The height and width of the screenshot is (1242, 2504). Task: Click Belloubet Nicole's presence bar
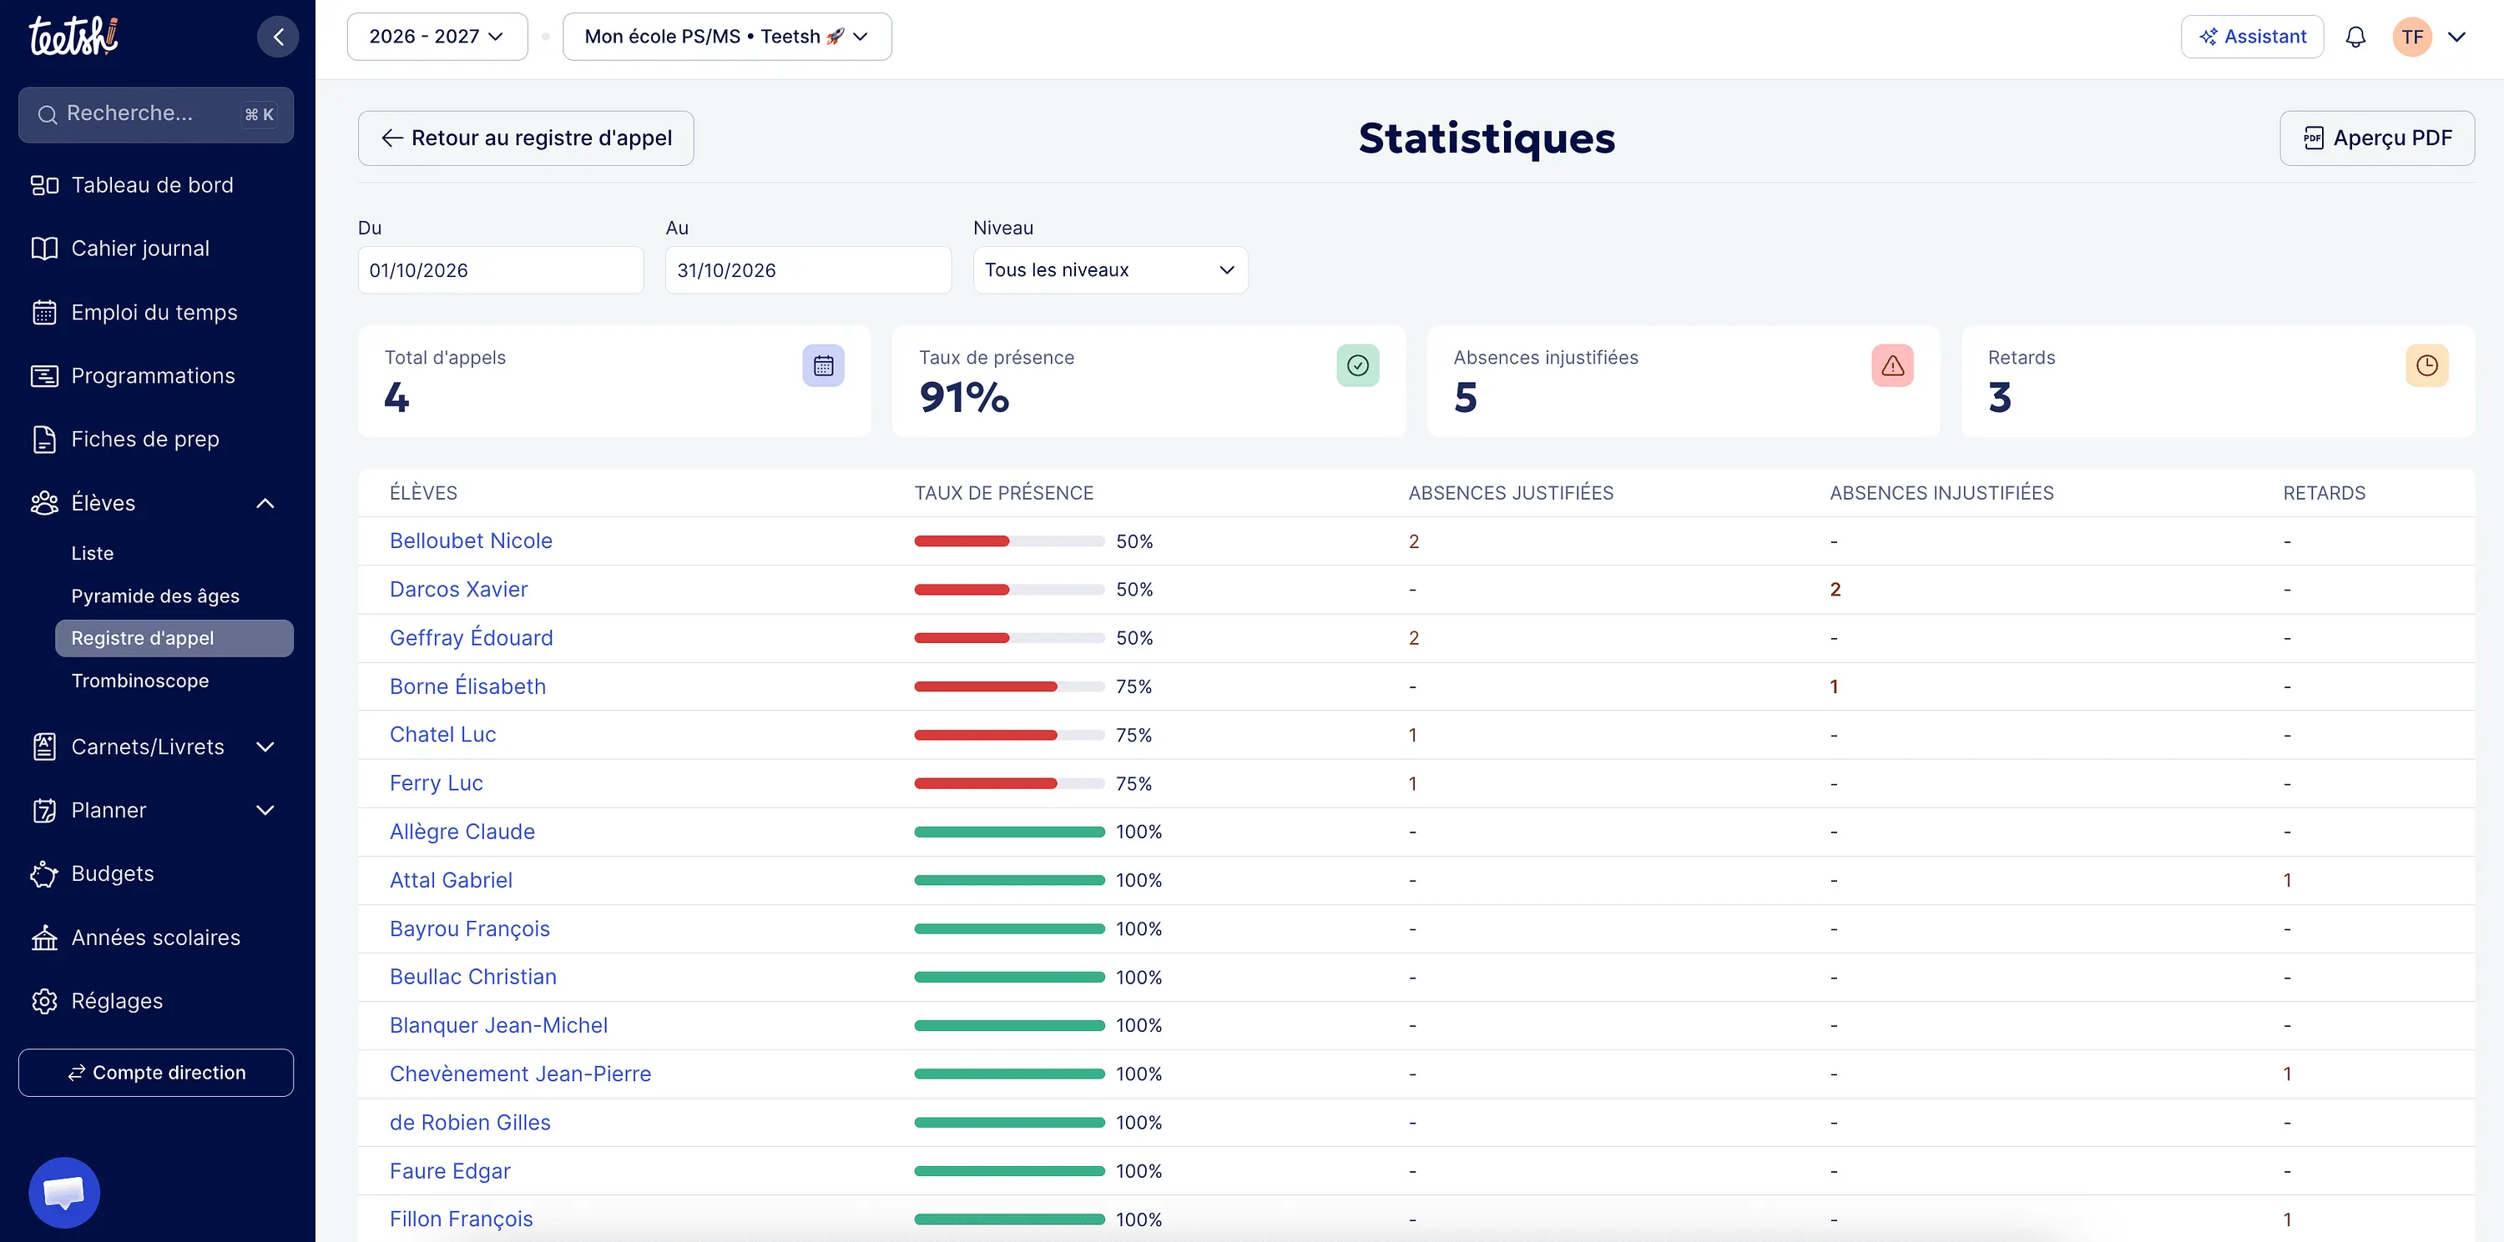1009,541
